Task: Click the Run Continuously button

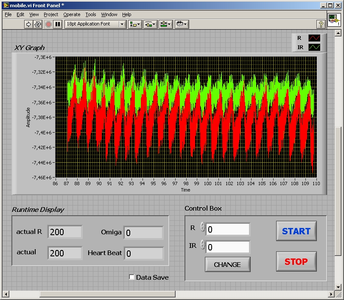Action: 38,24
